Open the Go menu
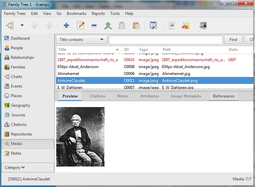This screenshot has height=187, width=255. pos(59,14)
